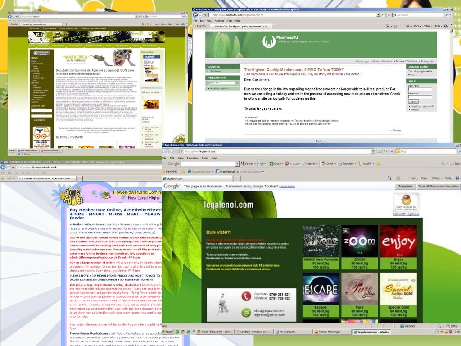The width and height of the screenshot is (461, 346).
Task: Click the Google toolbar Share button
Action: [x=276, y=164]
